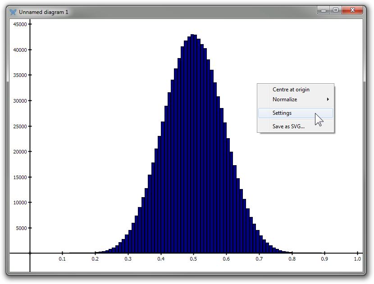Click the 20000 label on the y-axis

[x=19, y=152]
